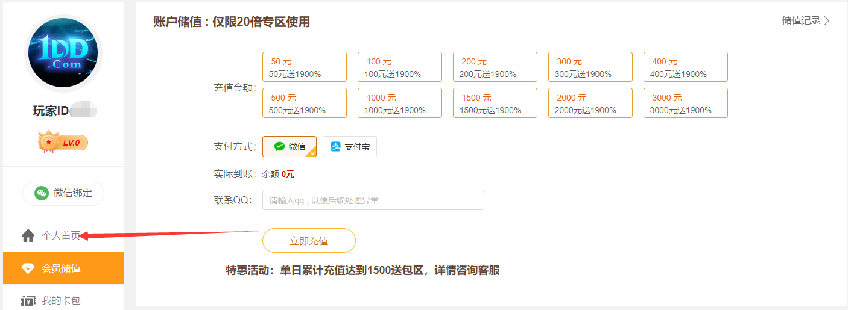Pick the 500 元 recharge option
Viewport: 848px width, 310px height.
[305, 103]
